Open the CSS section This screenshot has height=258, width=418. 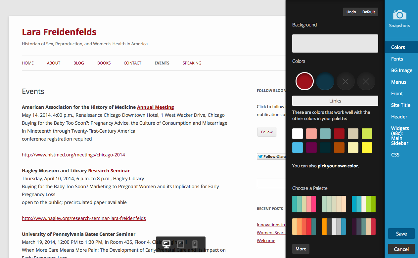[395, 155]
